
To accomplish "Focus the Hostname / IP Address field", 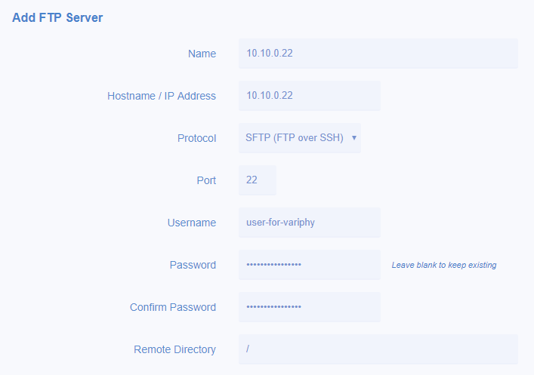I will pos(309,96).
